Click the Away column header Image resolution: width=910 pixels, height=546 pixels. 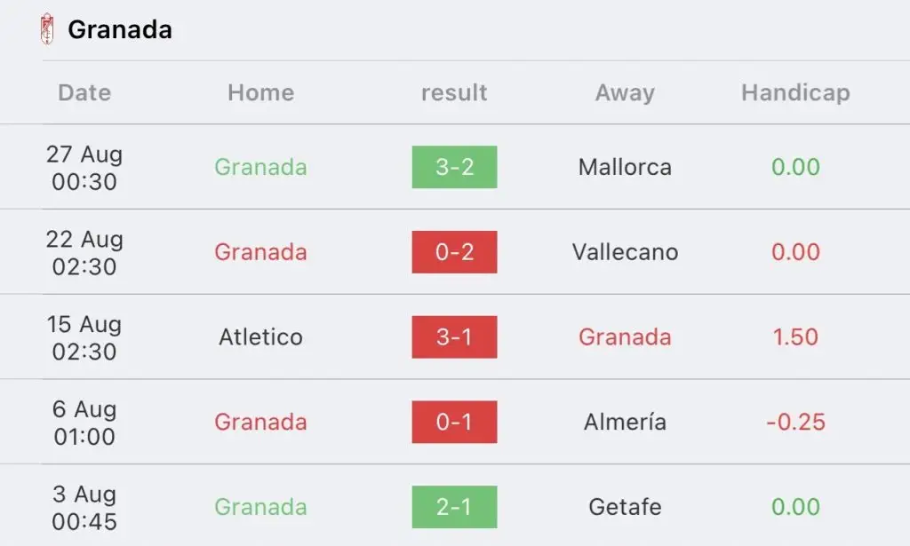[625, 92]
